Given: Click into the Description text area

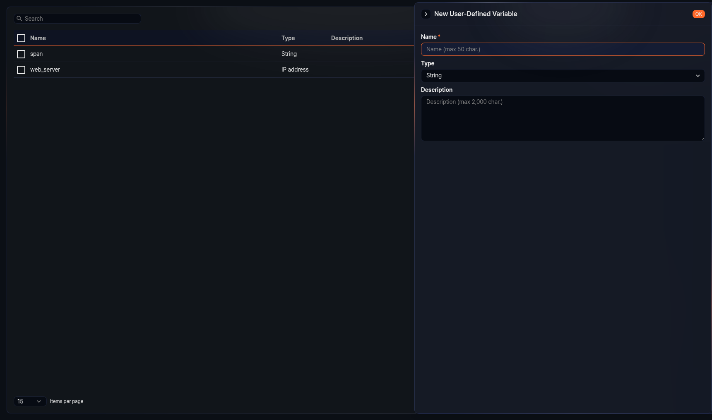Looking at the screenshot, I should (x=562, y=118).
